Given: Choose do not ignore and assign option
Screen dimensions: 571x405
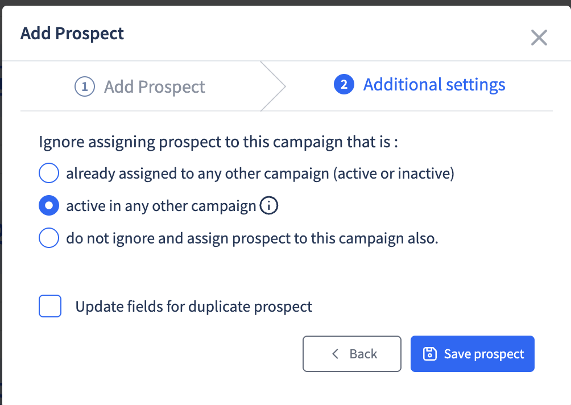Looking at the screenshot, I should [x=49, y=238].
